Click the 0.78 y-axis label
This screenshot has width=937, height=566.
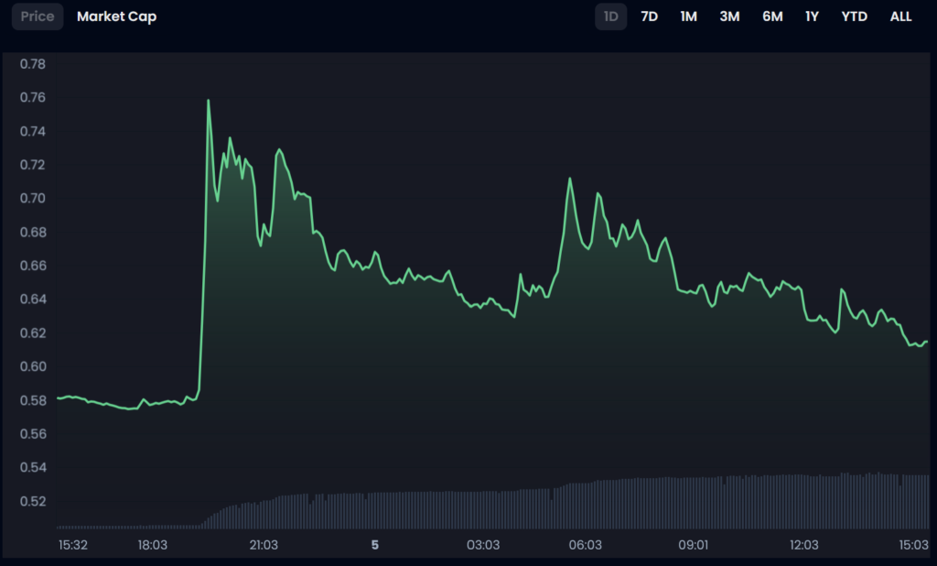point(33,64)
